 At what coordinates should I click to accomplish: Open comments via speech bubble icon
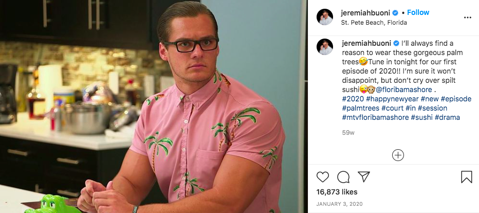coord(343,177)
